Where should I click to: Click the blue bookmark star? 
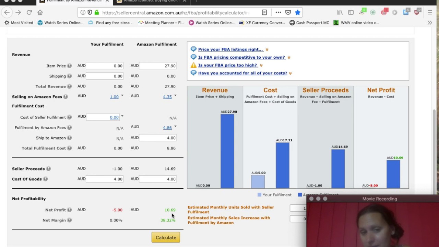pos(298,12)
